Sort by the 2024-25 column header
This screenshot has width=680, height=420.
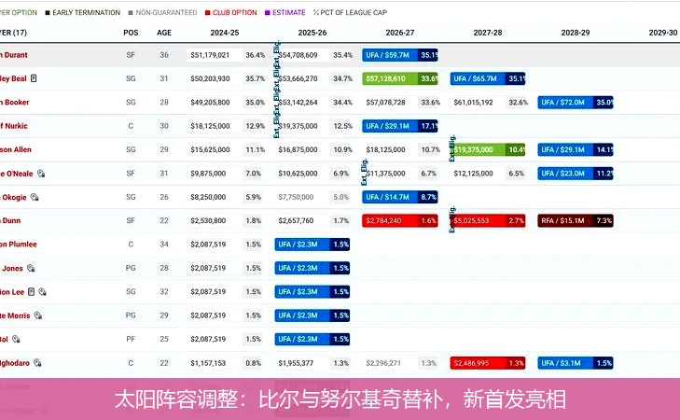point(225,33)
